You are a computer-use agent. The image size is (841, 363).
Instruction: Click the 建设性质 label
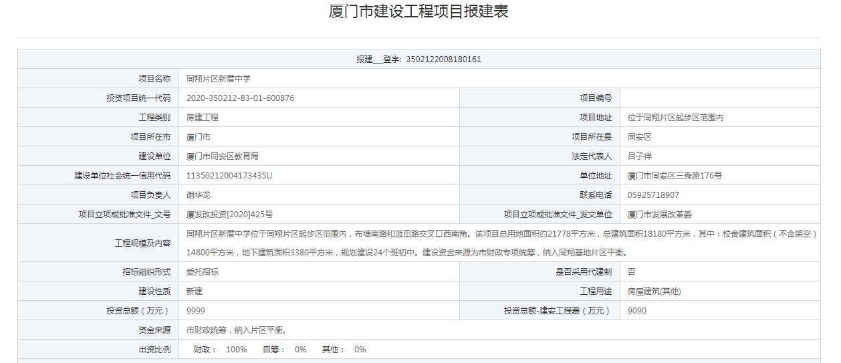pyautogui.click(x=154, y=291)
